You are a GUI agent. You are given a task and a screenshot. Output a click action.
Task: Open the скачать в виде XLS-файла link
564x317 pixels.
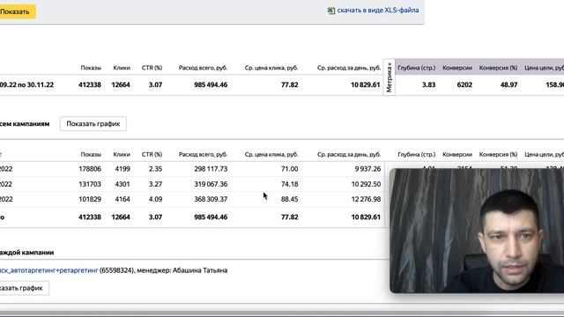pos(378,10)
